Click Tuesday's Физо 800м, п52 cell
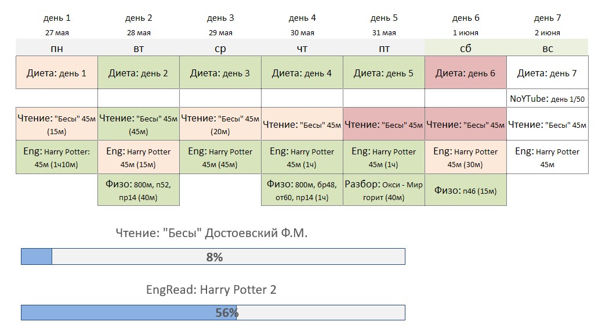This screenshot has width=602, height=336. (x=139, y=190)
